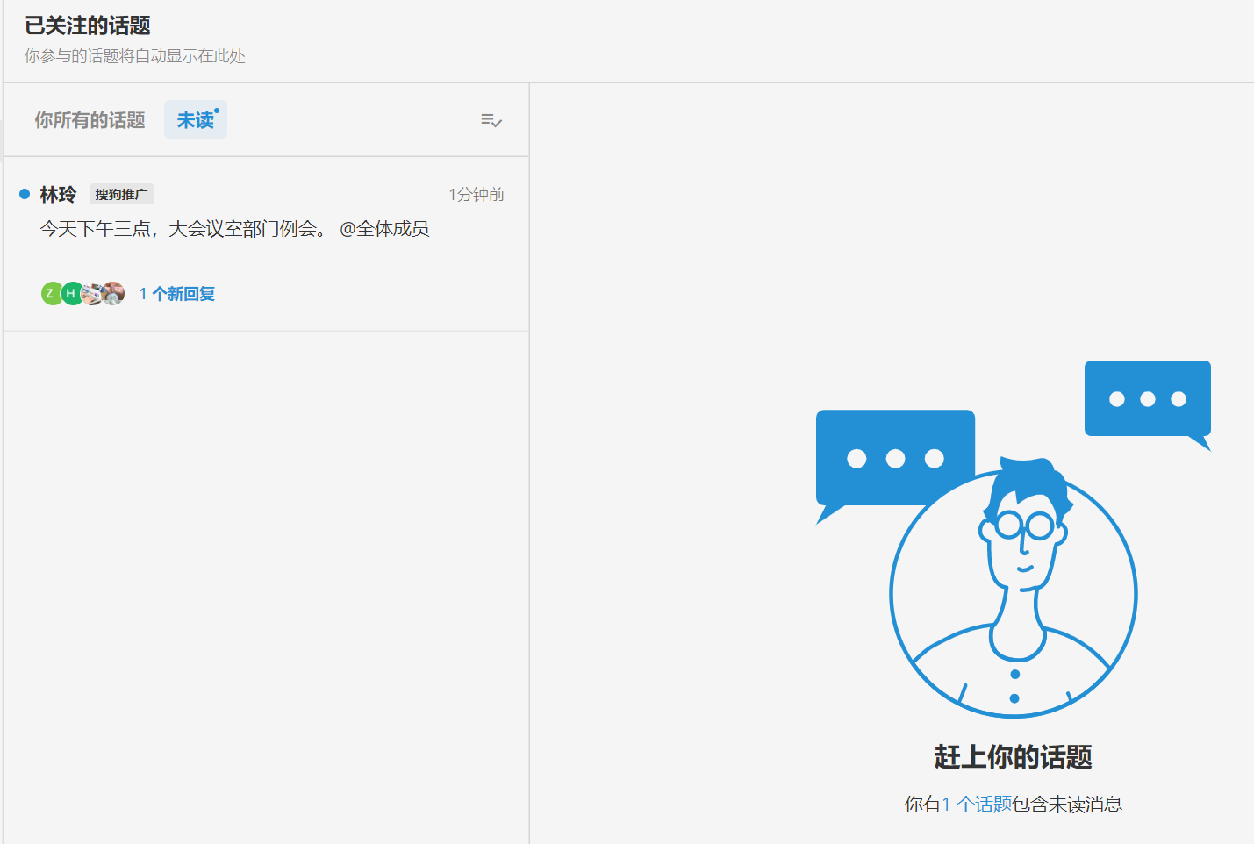Open the green H avatar
The image size is (1254, 844).
point(71,293)
